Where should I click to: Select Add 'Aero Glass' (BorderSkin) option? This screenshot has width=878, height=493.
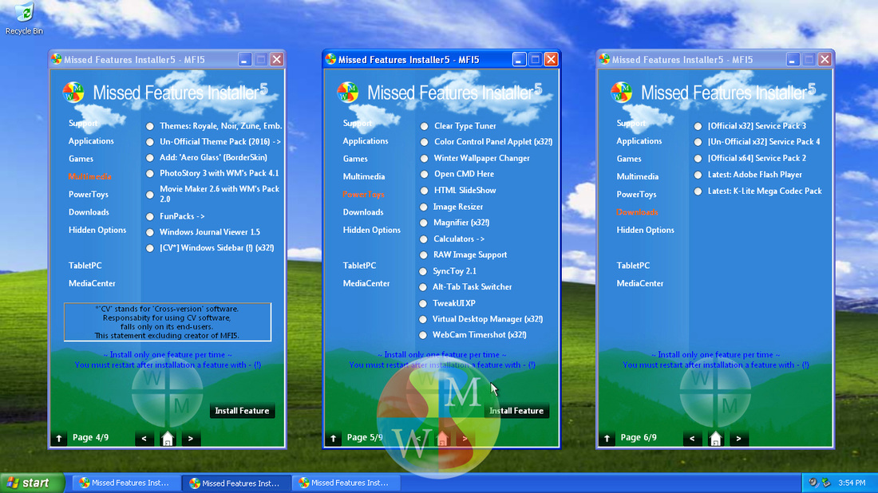tap(150, 158)
